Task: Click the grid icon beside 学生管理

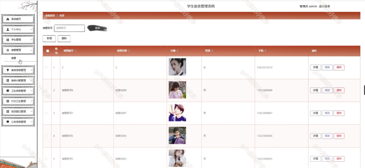Action: click(8, 40)
